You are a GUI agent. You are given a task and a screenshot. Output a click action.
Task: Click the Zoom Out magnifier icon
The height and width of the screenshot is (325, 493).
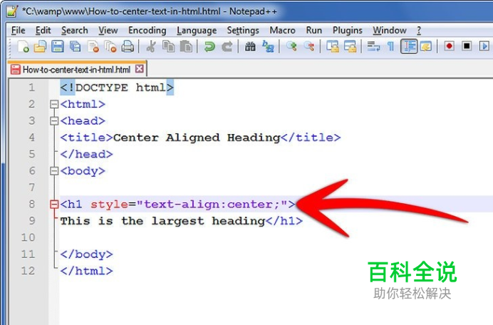309,47
